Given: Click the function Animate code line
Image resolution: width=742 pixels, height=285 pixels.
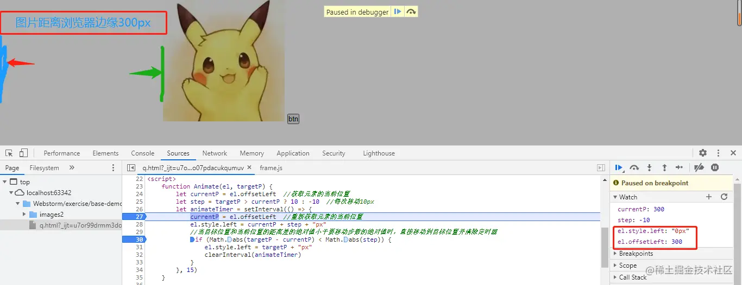Looking at the screenshot, I should pyautogui.click(x=217, y=186).
